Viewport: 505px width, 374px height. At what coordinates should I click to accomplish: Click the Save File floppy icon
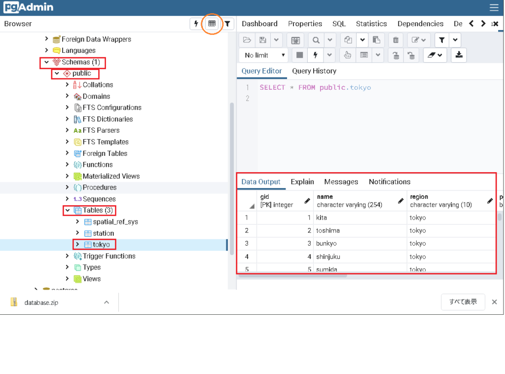point(263,40)
